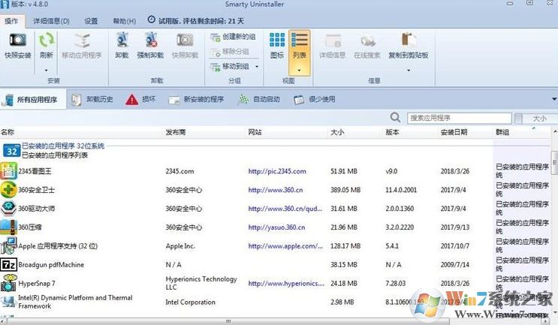558x325 pixels.
Task: Click the magnifier search icon
Action: tap(395, 117)
